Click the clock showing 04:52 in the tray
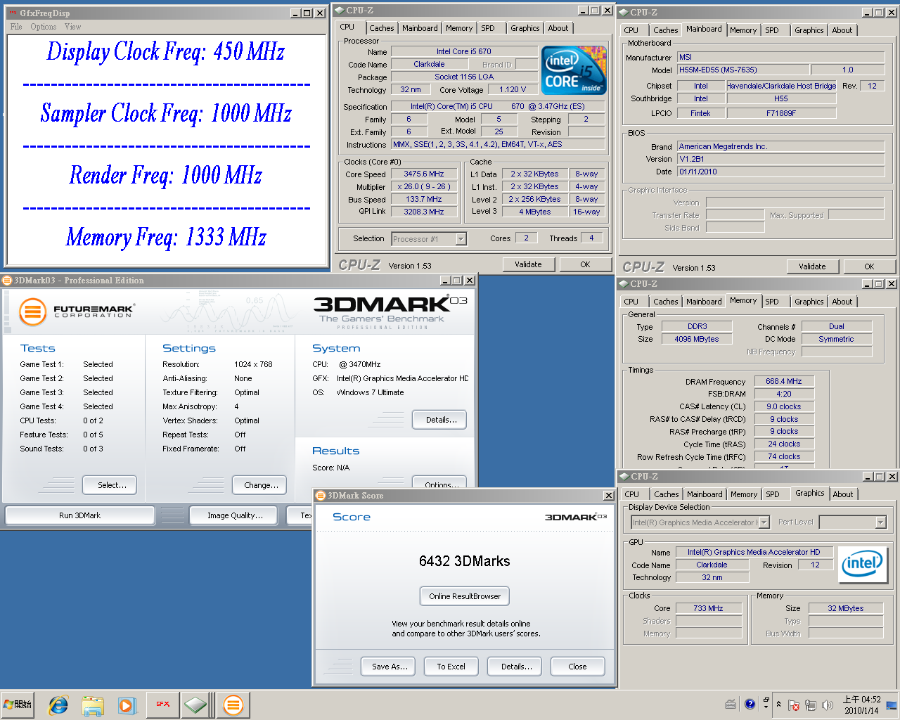This screenshot has width=900, height=720. point(861,700)
